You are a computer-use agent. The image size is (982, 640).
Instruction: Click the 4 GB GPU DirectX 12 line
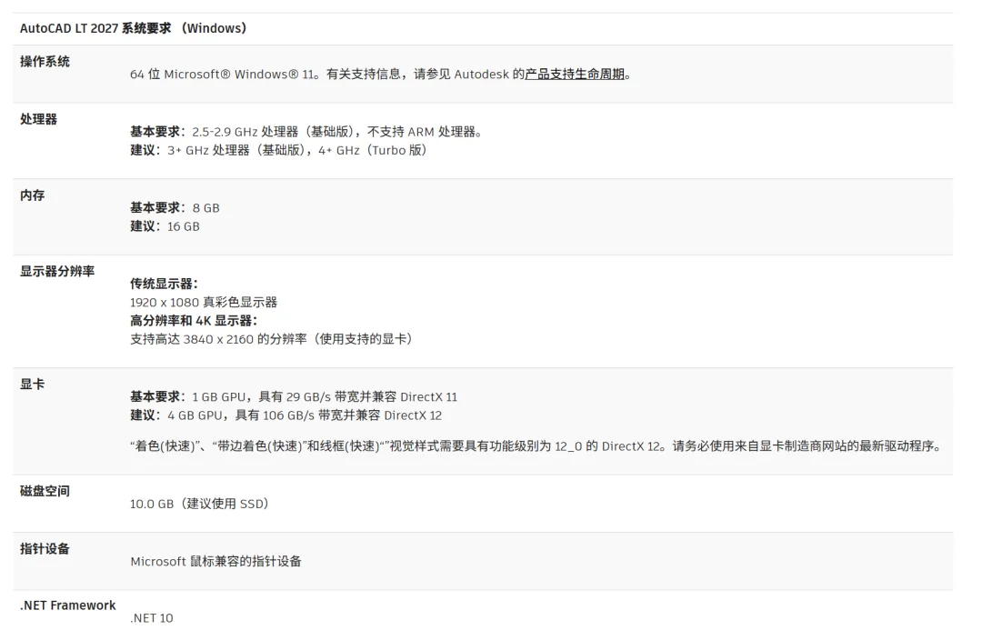(286, 415)
